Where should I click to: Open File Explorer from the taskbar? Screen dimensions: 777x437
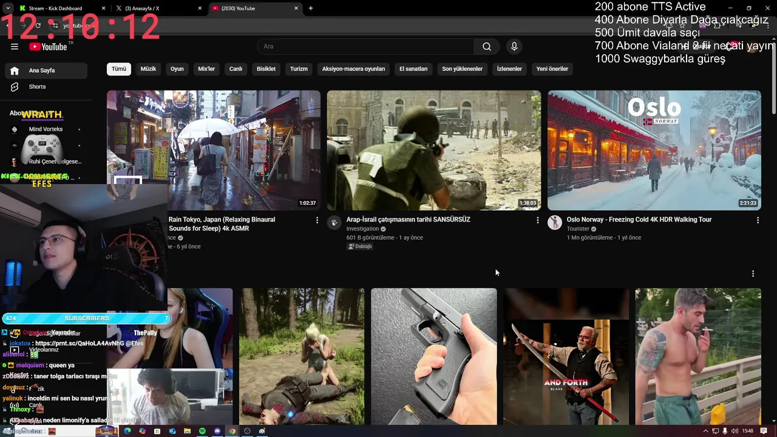(x=188, y=431)
